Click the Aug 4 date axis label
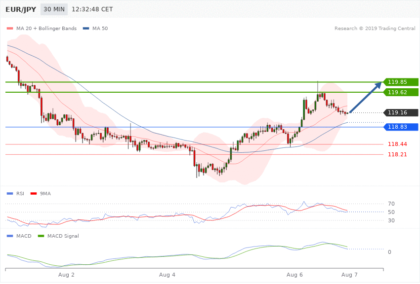The width and height of the screenshot is (420, 284). (x=167, y=275)
